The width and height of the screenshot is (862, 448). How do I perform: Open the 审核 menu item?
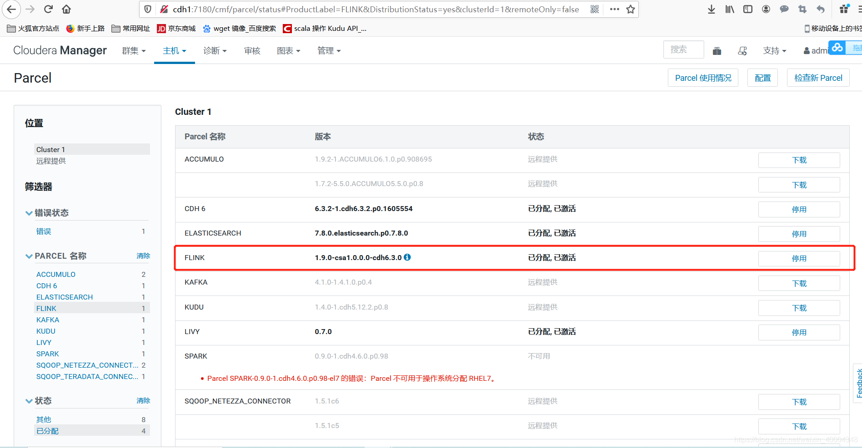coord(252,51)
